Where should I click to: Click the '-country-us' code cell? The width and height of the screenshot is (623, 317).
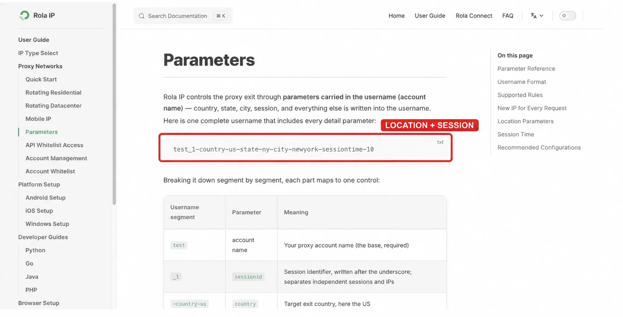pos(189,304)
